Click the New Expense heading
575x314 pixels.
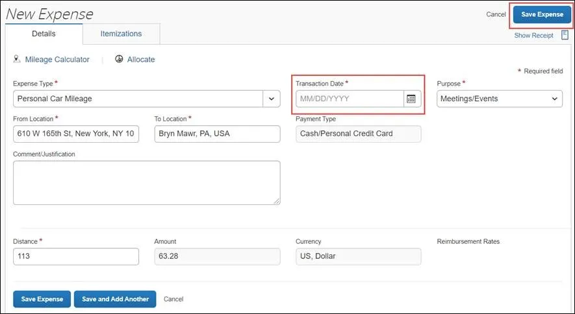pyautogui.click(x=49, y=14)
